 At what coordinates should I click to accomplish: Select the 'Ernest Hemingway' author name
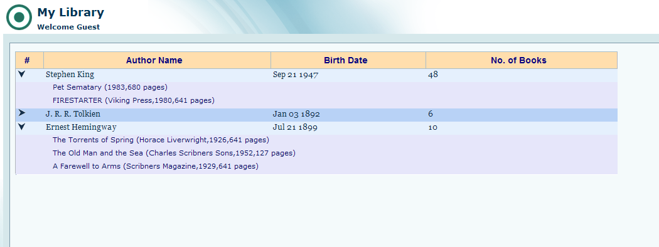click(x=81, y=127)
